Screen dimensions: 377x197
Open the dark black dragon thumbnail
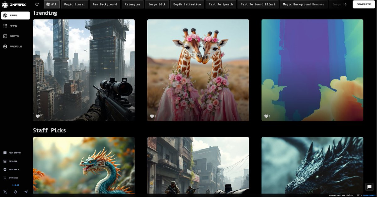click(x=312, y=165)
